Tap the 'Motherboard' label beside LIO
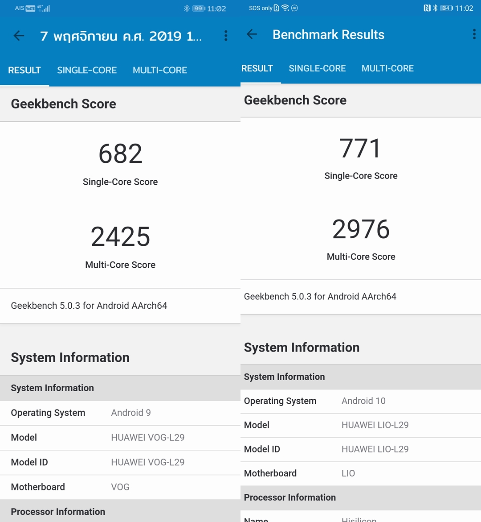Screen dimensions: 481x522 (270, 473)
